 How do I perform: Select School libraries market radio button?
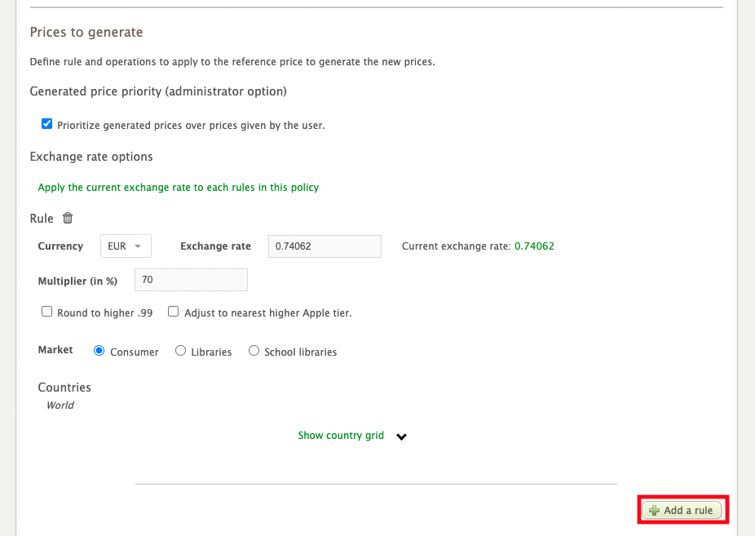coord(254,351)
